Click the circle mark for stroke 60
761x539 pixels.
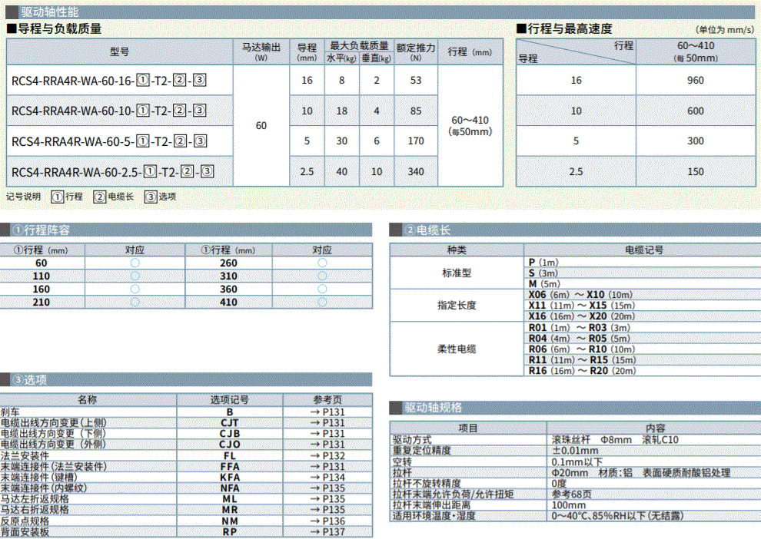tap(135, 263)
